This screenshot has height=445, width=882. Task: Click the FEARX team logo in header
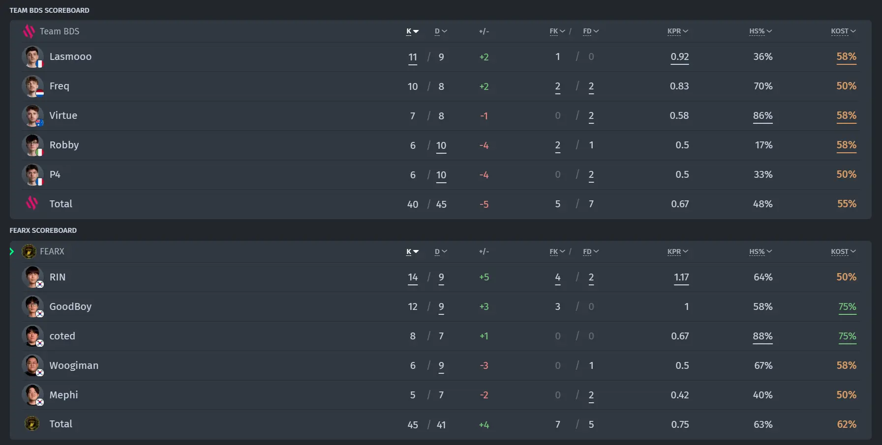tap(29, 251)
